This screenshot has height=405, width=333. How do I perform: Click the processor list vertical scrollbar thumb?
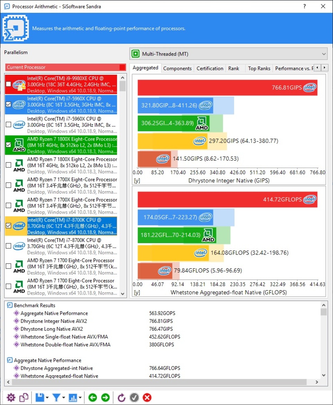coord(123,86)
